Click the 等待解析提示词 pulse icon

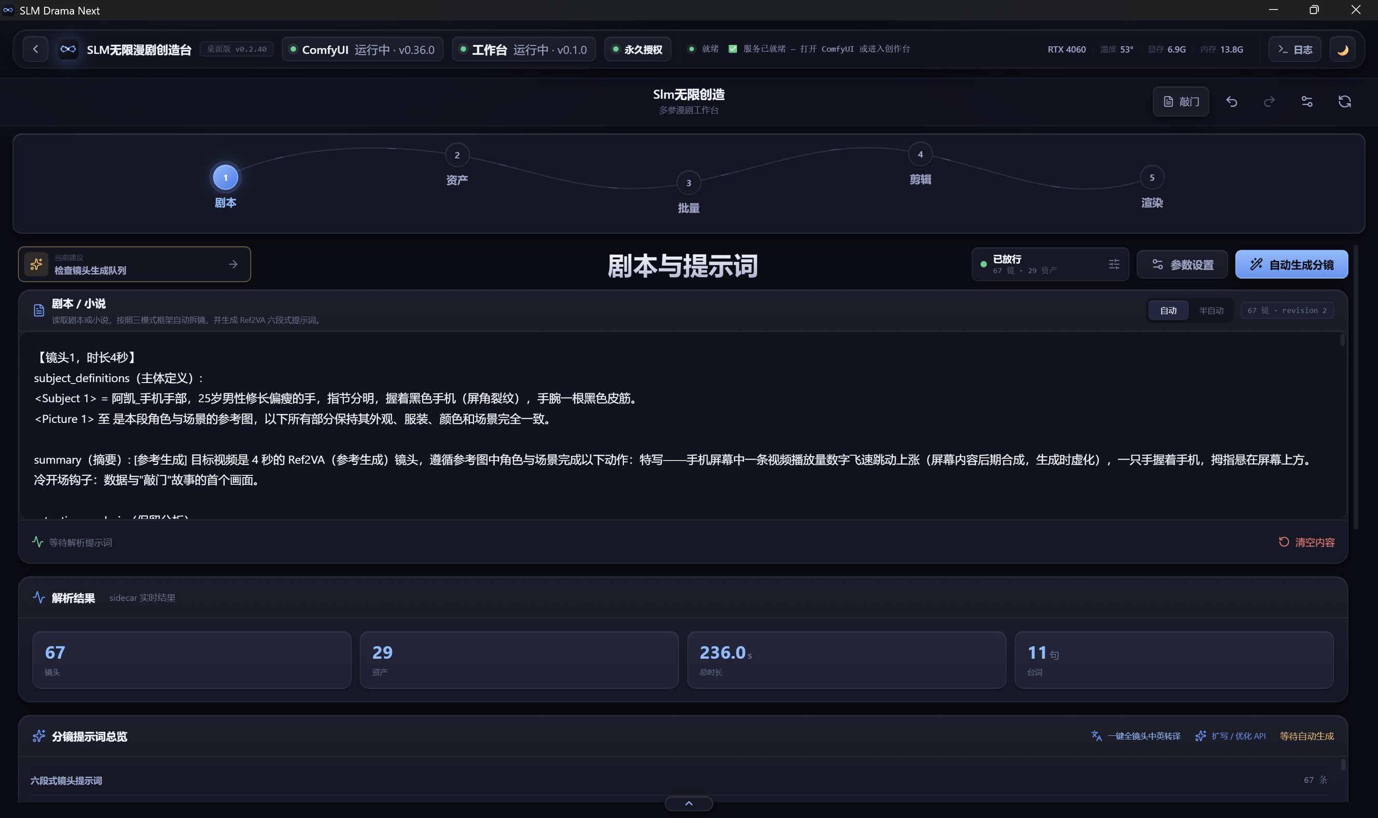coord(37,542)
